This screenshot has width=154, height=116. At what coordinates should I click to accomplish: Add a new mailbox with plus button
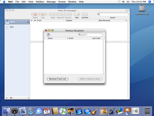(7, 98)
